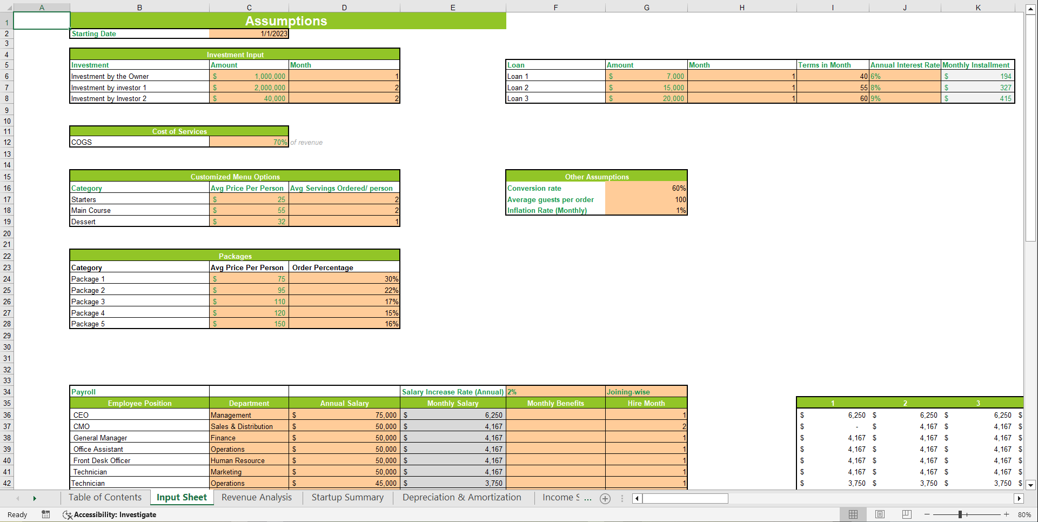Viewport: 1038px width, 522px height.
Task: Click the 80% zoom level button
Action: (x=1024, y=514)
